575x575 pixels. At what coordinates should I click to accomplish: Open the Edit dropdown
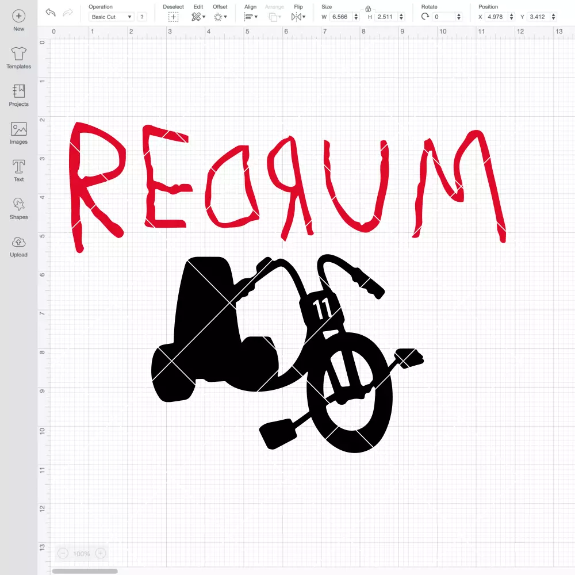pos(198,17)
